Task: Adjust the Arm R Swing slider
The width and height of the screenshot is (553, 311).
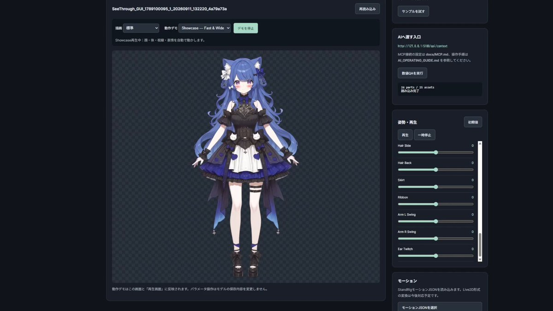Action: pyautogui.click(x=435, y=239)
